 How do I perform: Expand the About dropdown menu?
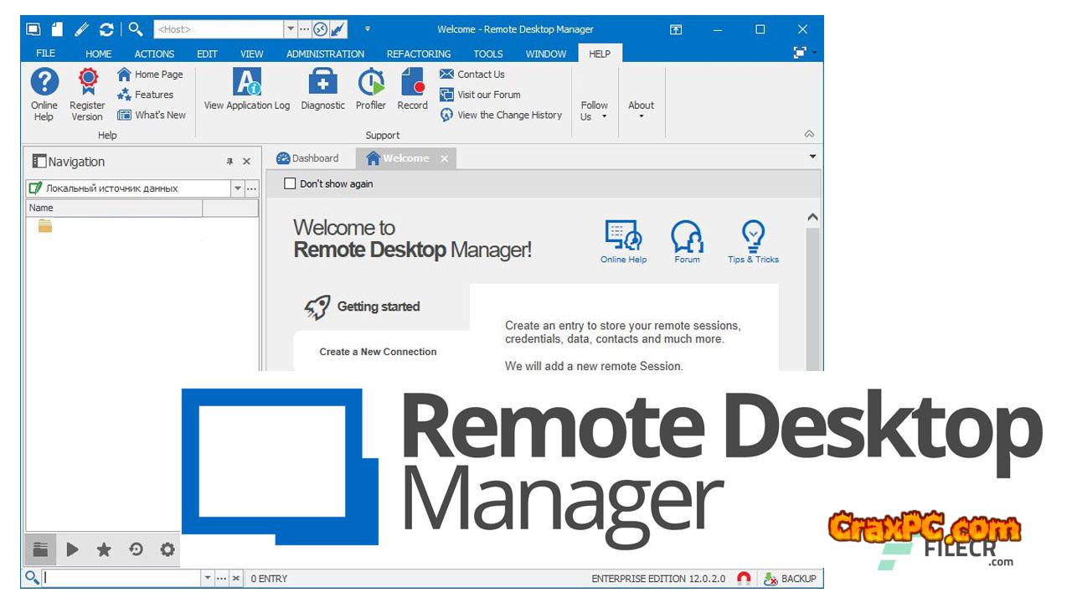coord(641,110)
